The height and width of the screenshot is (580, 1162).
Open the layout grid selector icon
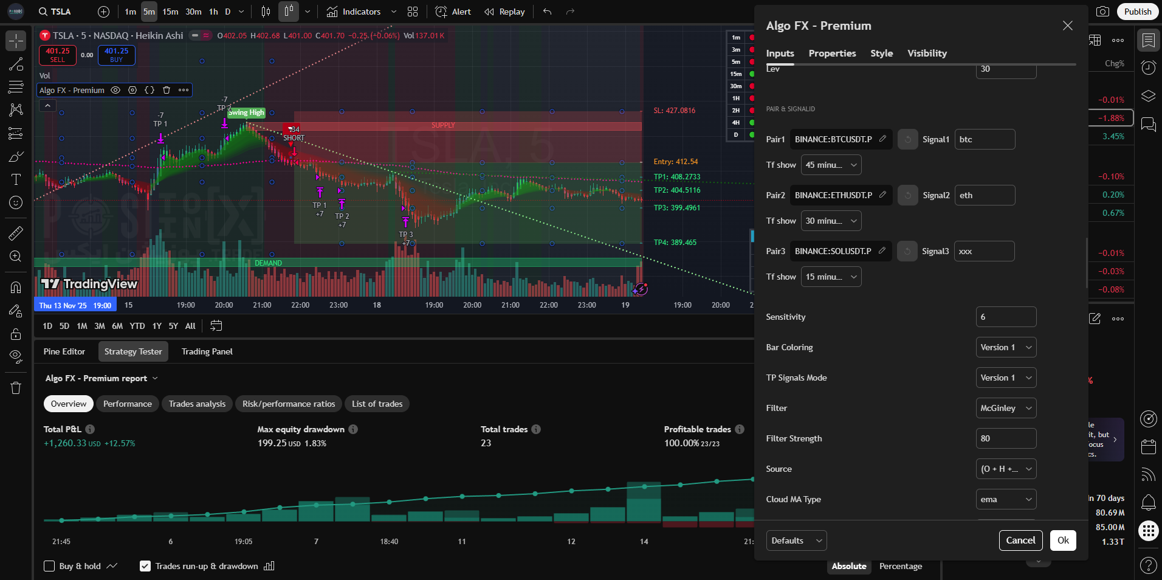[413, 12]
